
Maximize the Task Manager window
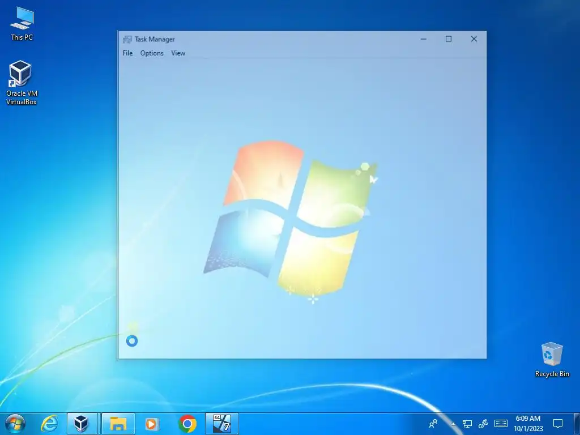coord(449,39)
